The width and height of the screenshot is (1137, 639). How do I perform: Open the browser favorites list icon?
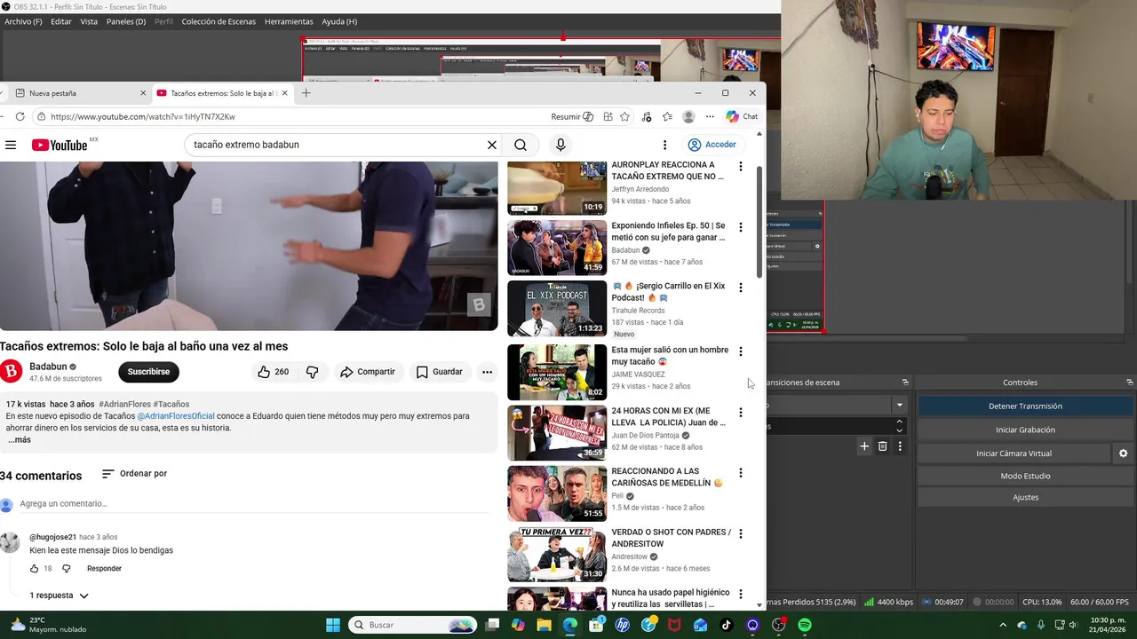[x=667, y=116]
